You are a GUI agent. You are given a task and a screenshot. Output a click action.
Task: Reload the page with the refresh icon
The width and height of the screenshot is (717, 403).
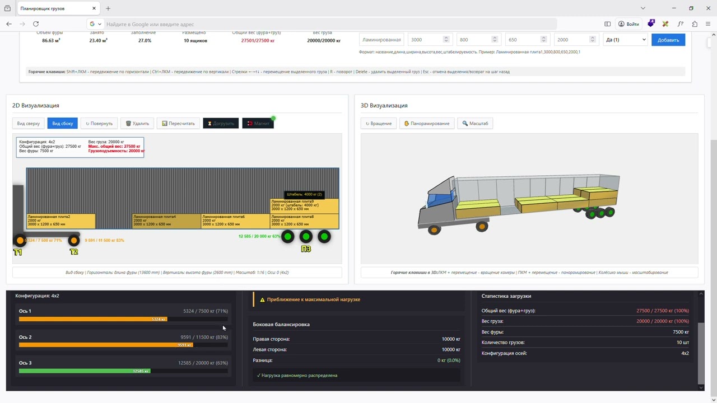tap(36, 24)
